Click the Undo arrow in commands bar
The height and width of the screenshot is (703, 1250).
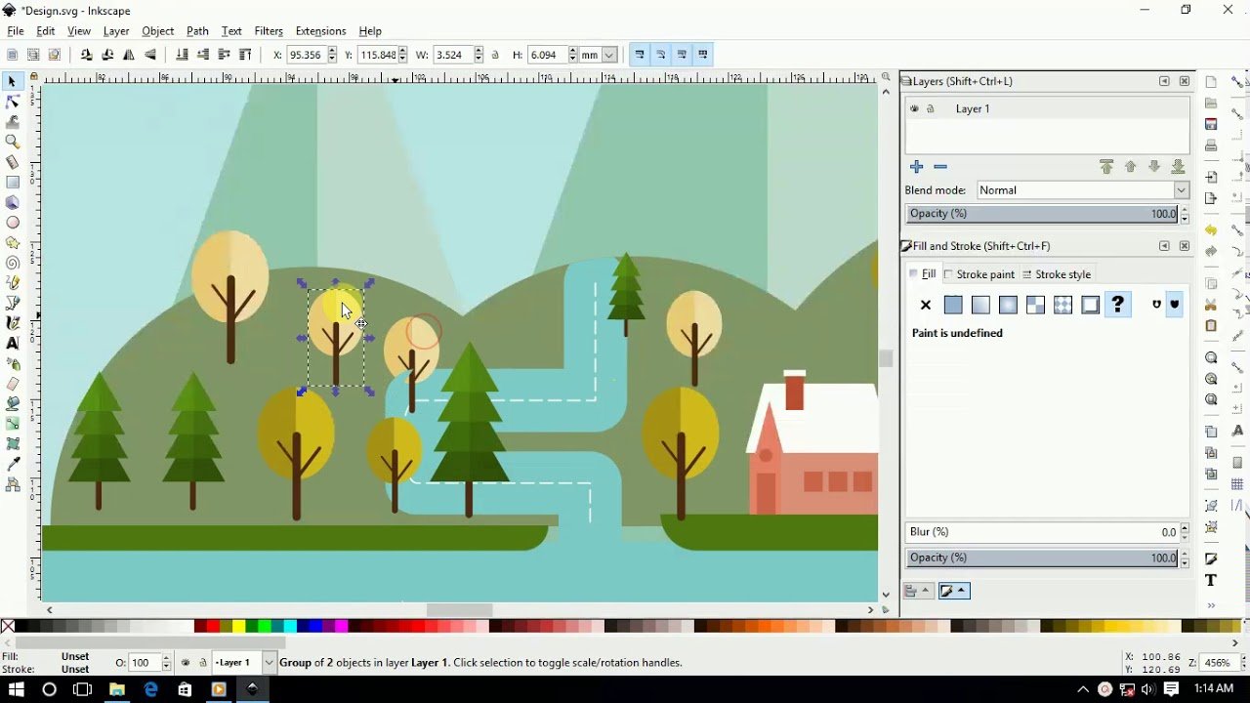coord(1211,230)
